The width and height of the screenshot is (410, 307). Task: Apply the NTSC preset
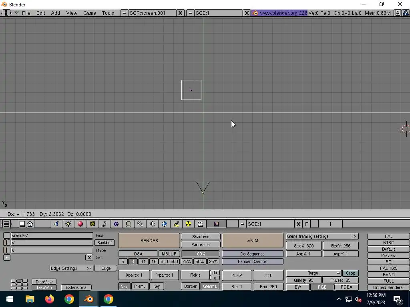(x=388, y=243)
